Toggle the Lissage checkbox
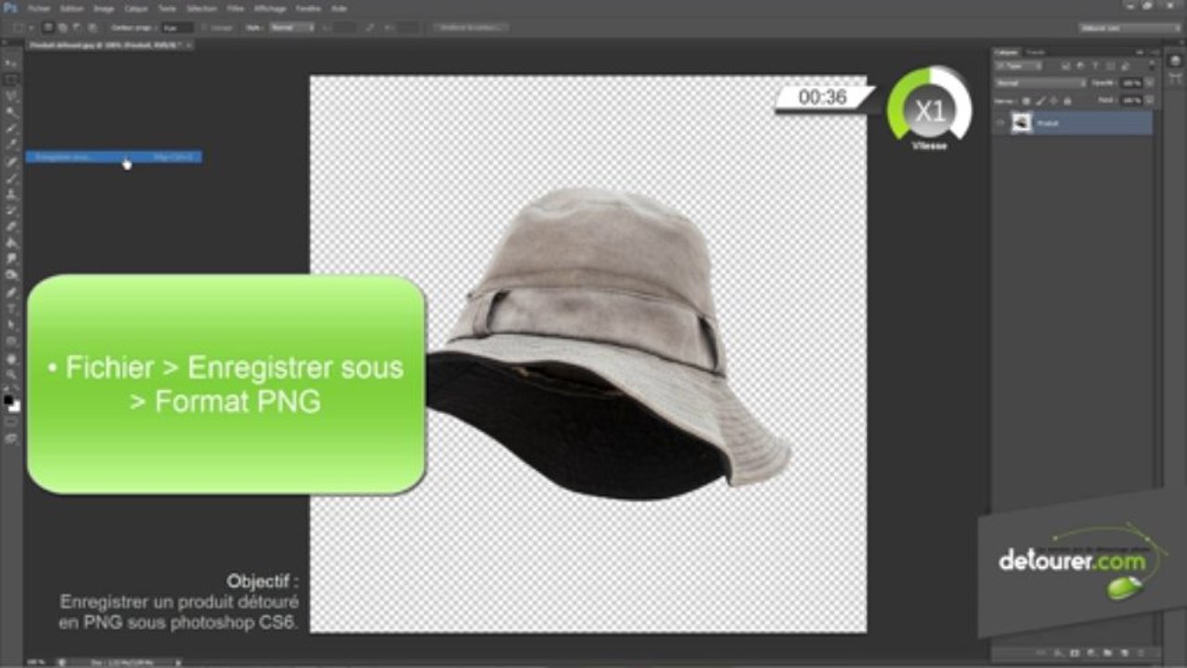Viewport: 1187px width, 668px height. point(203,28)
